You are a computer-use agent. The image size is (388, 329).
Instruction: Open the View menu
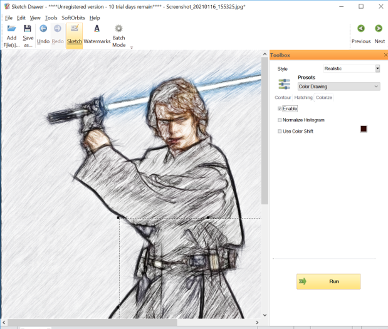tap(35, 18)
